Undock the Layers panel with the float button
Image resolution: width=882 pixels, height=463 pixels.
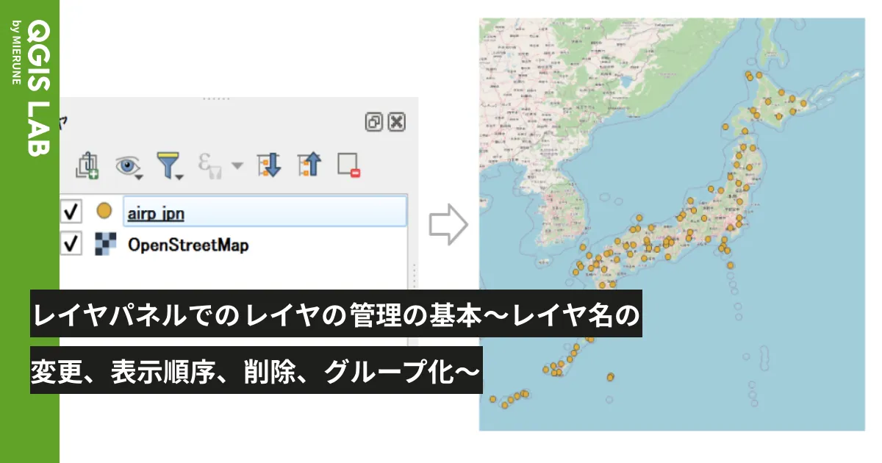tap(373, 122)
